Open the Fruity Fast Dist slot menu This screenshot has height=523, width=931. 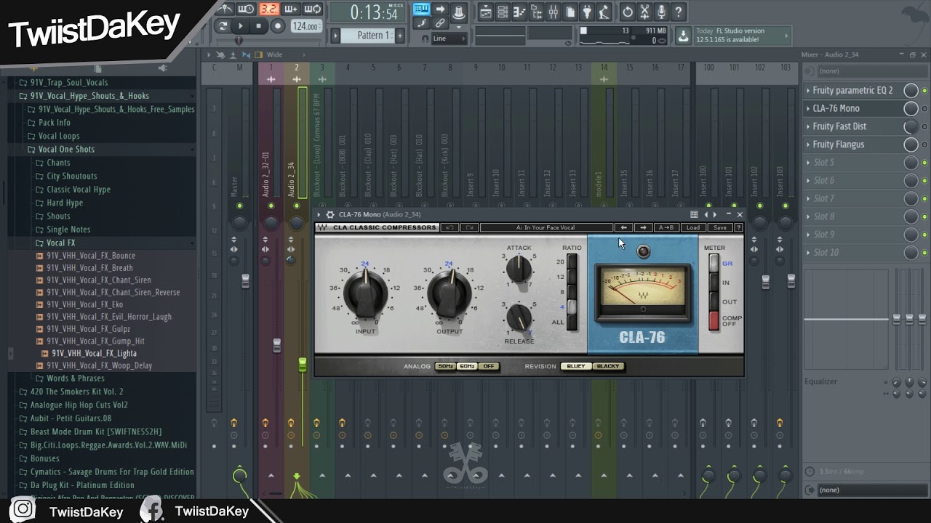point(807,126)
